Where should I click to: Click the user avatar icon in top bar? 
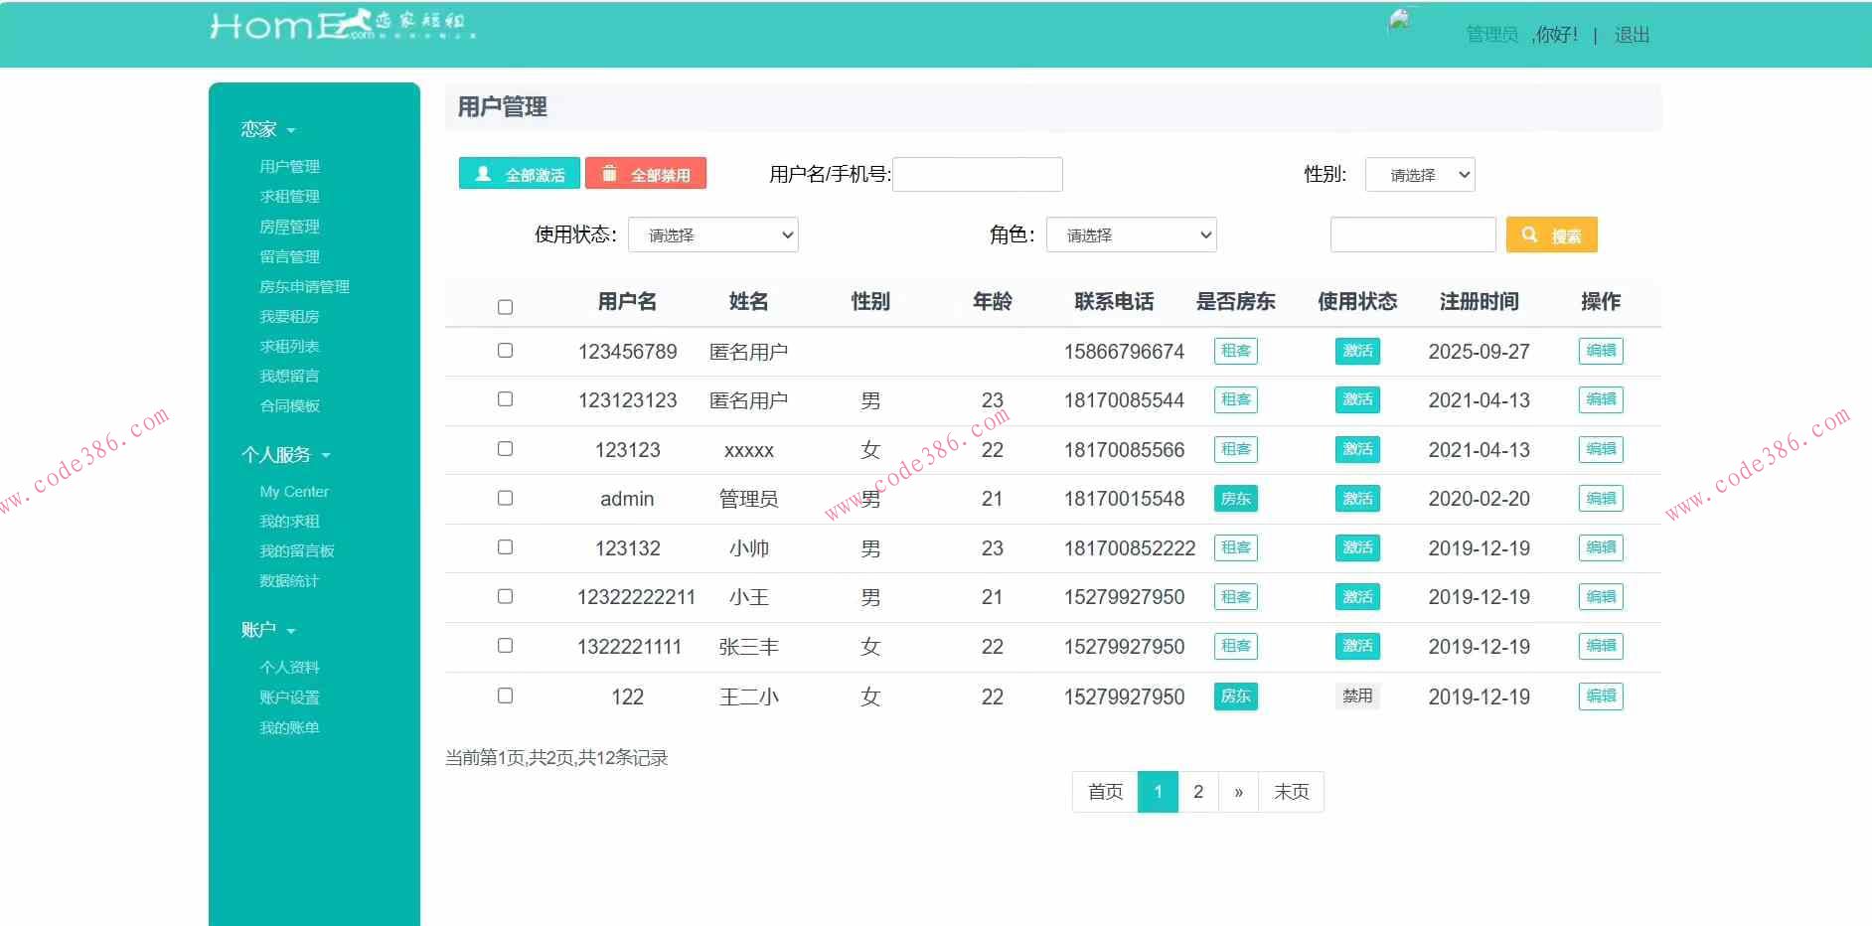click(1399, 22)
